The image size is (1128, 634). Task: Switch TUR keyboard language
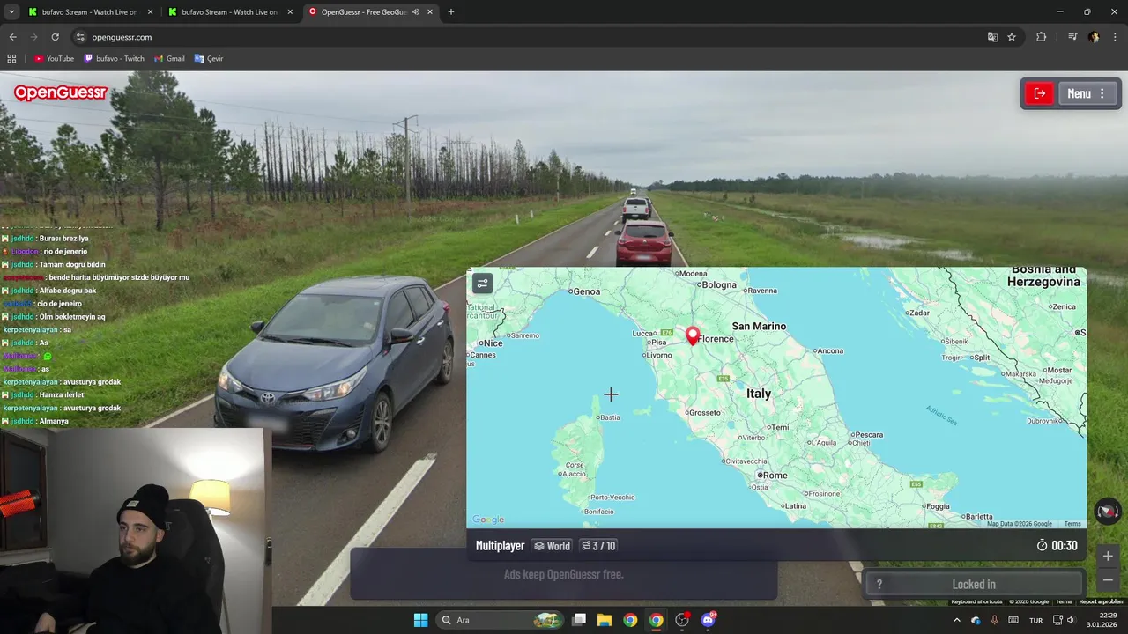point(1035,620)
